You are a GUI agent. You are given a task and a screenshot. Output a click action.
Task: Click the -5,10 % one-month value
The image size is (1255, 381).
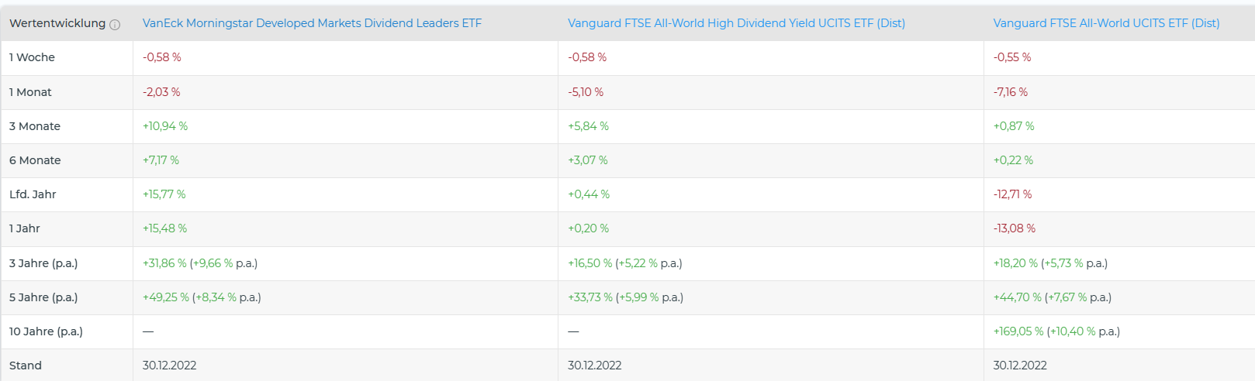click(x=586, y=92)
